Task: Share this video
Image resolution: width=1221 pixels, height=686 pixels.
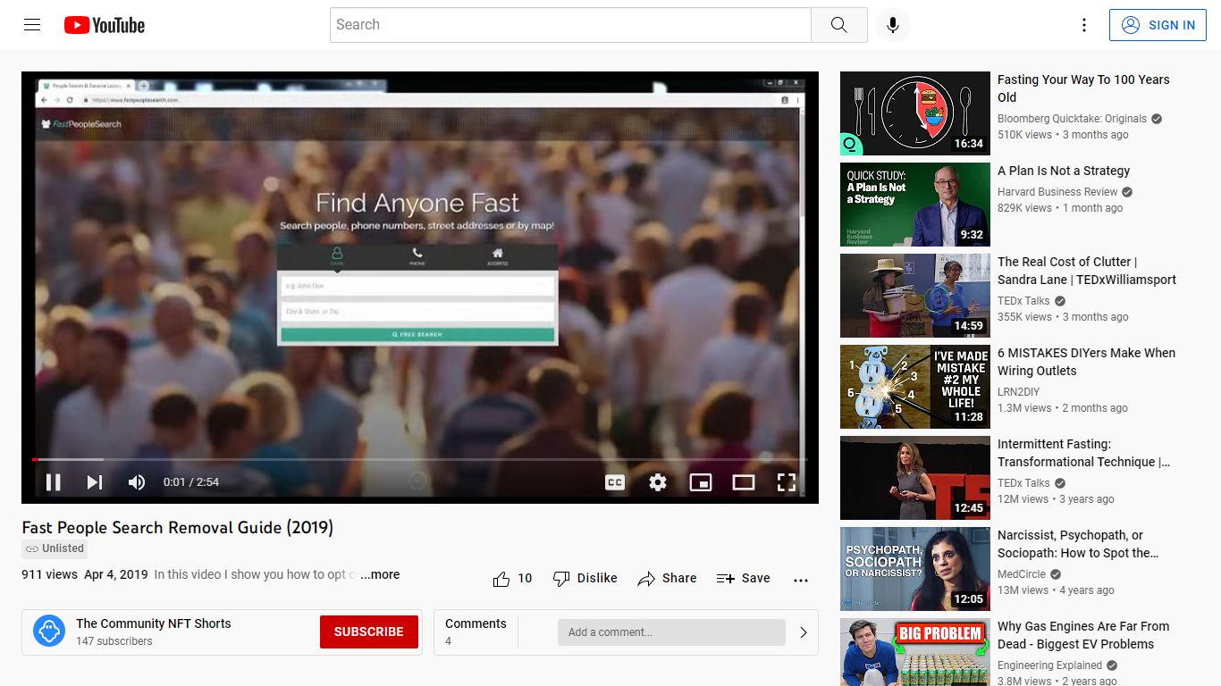Action: click(x=667, y=579)
